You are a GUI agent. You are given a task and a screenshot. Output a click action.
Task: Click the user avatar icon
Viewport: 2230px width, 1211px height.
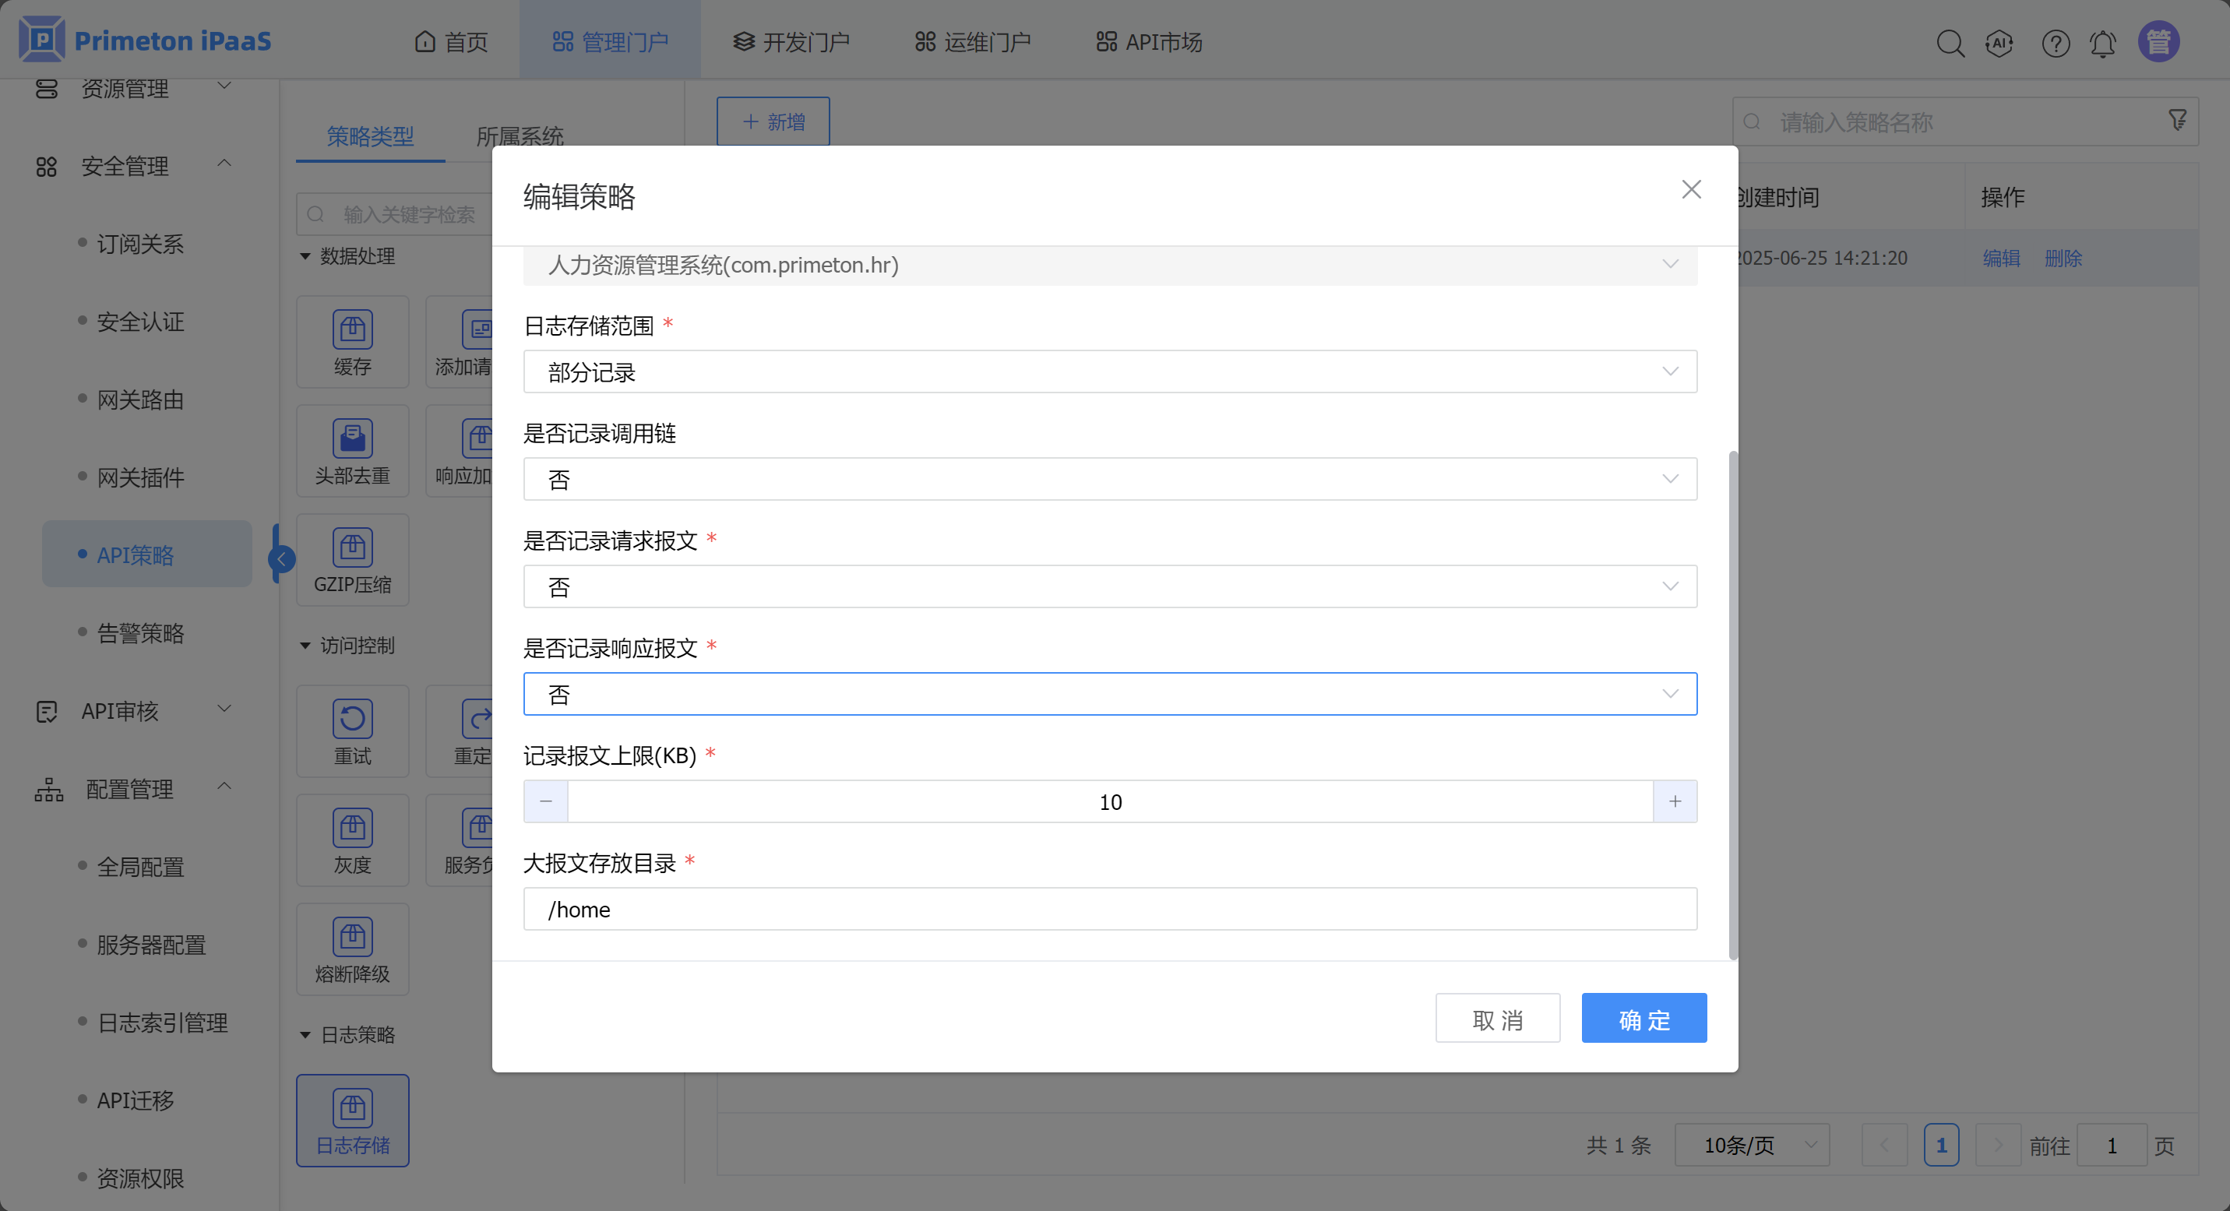2158,41
